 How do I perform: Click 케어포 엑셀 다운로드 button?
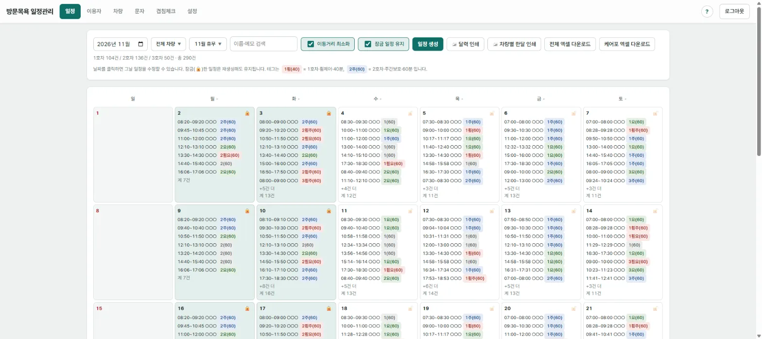coord(627,44)
